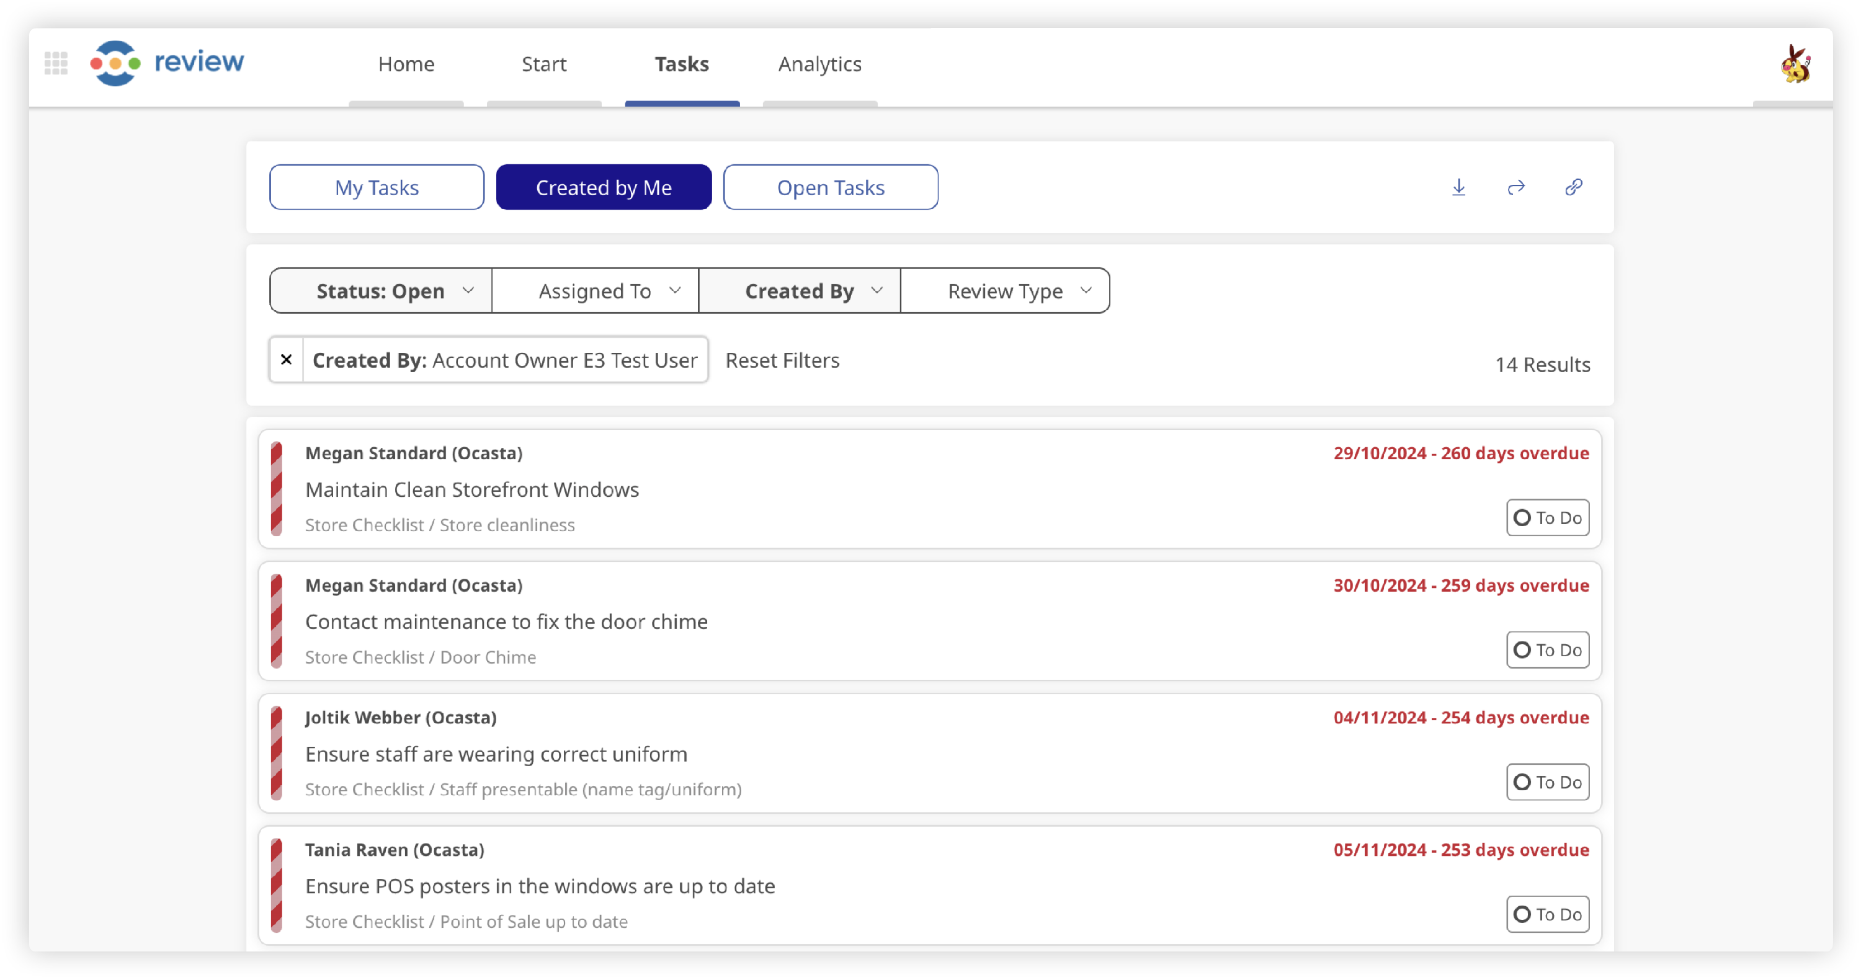Click the share arrow icon
Screen dimensions: 1861x980
pyautogui.click(x=1515, y=188)
